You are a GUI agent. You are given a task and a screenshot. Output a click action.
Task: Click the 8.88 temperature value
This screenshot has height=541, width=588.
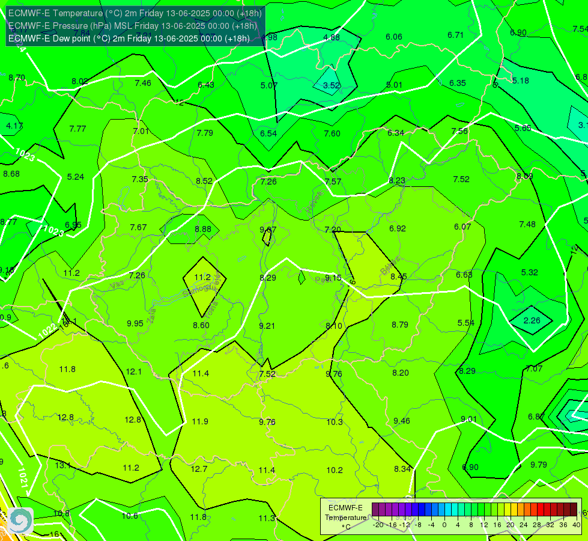(x=203, y=229)
